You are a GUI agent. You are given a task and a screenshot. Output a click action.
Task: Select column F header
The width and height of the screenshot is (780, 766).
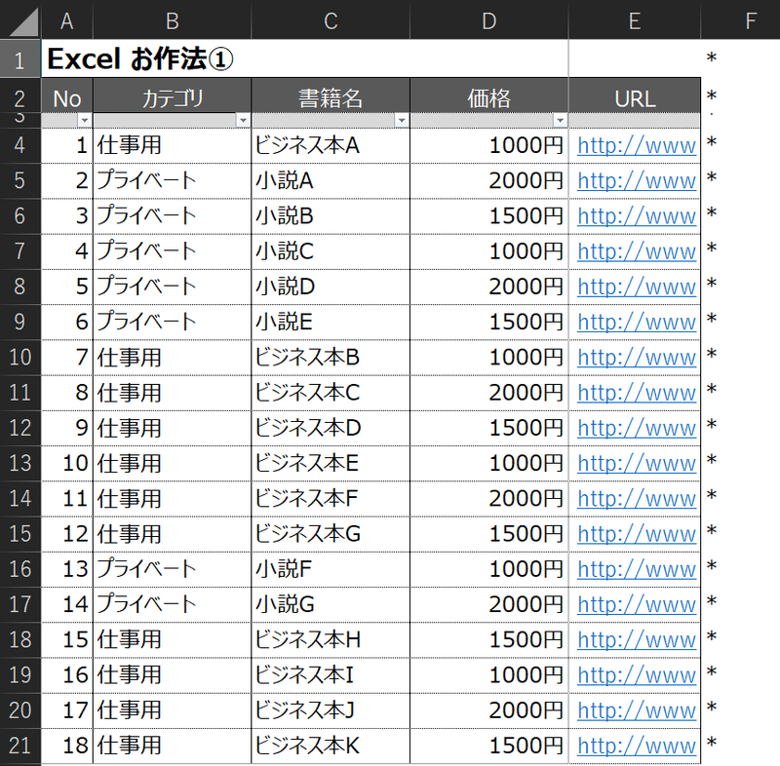pyautogui.click(x=751, y=20)
